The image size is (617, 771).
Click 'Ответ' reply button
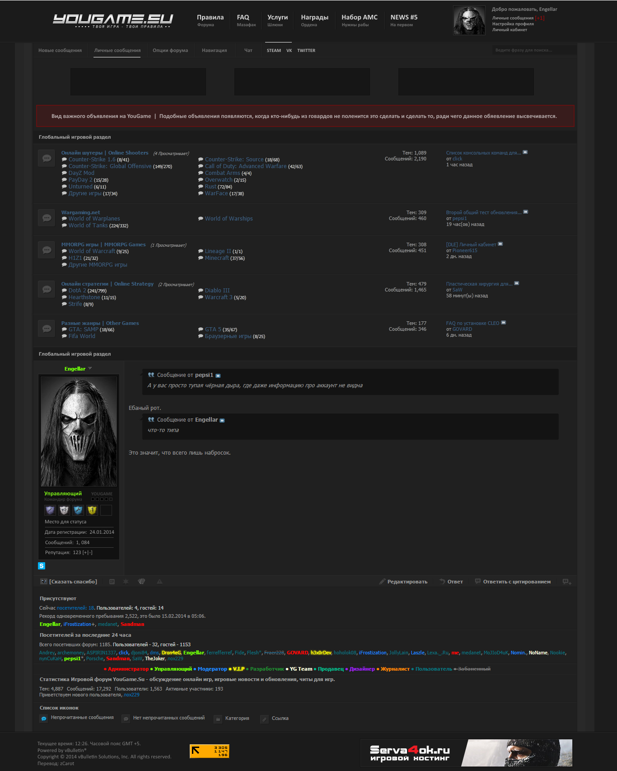click(x=451, y=582)
